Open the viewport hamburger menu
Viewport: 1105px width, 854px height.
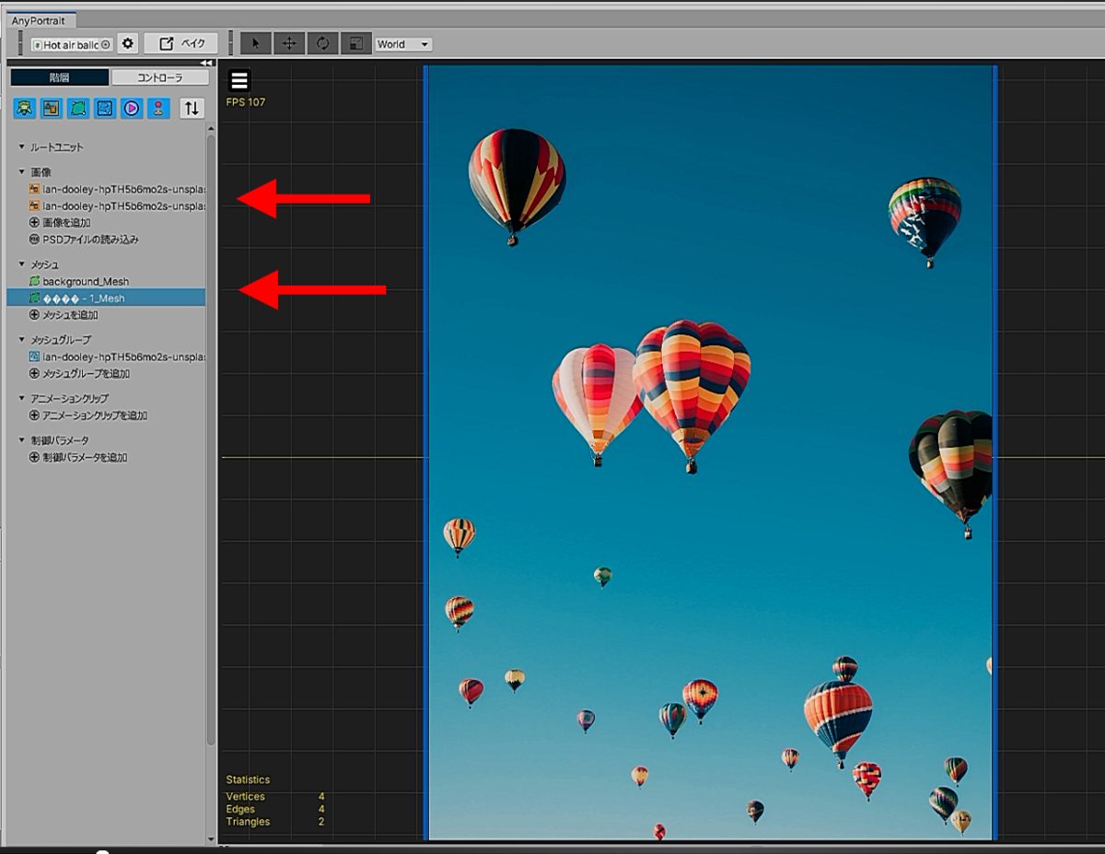(x=239, y=81)
